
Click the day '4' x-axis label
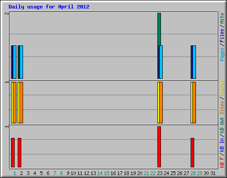tap(35, 173)
